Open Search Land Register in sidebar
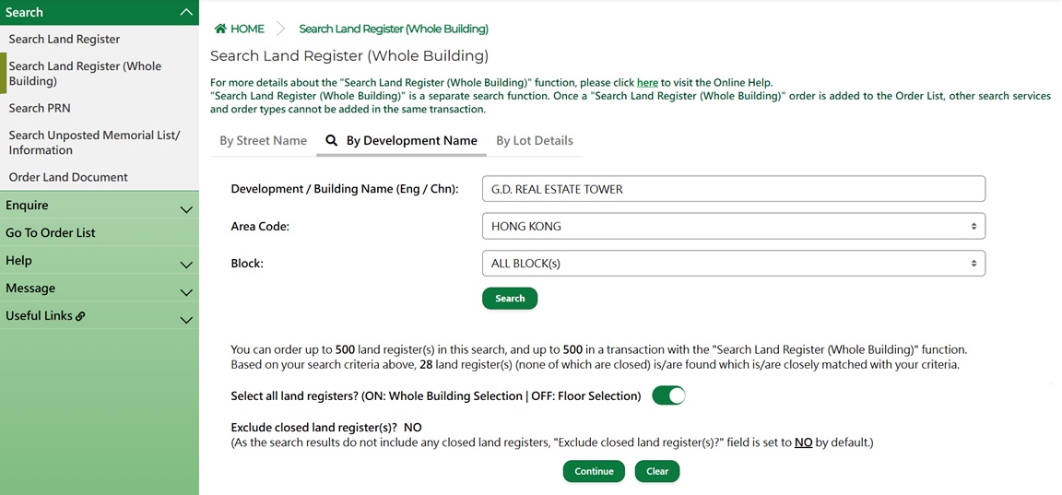 click(x=65, y=39)
